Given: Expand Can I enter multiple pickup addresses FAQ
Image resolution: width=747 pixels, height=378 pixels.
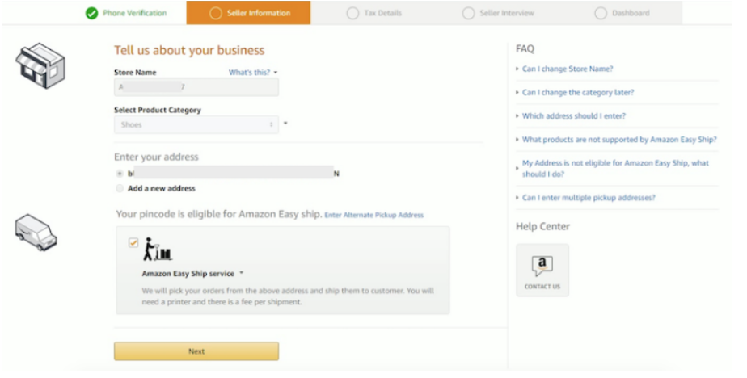Looking at the screenshot, I should click(x=588, y=198).
